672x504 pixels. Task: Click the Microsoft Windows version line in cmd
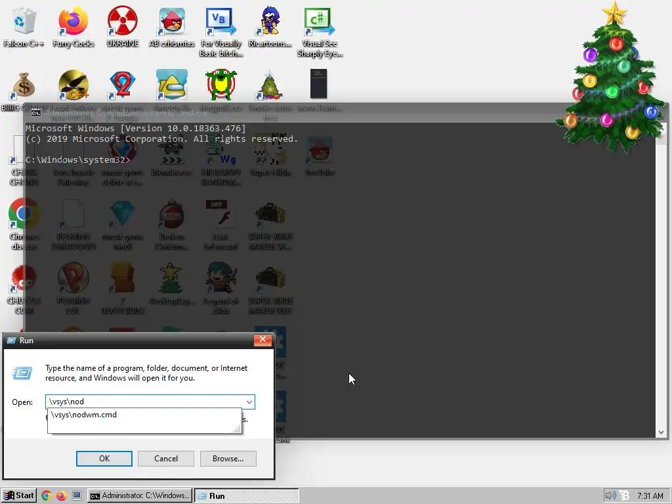pyautogui.click(x=136, y=128)
